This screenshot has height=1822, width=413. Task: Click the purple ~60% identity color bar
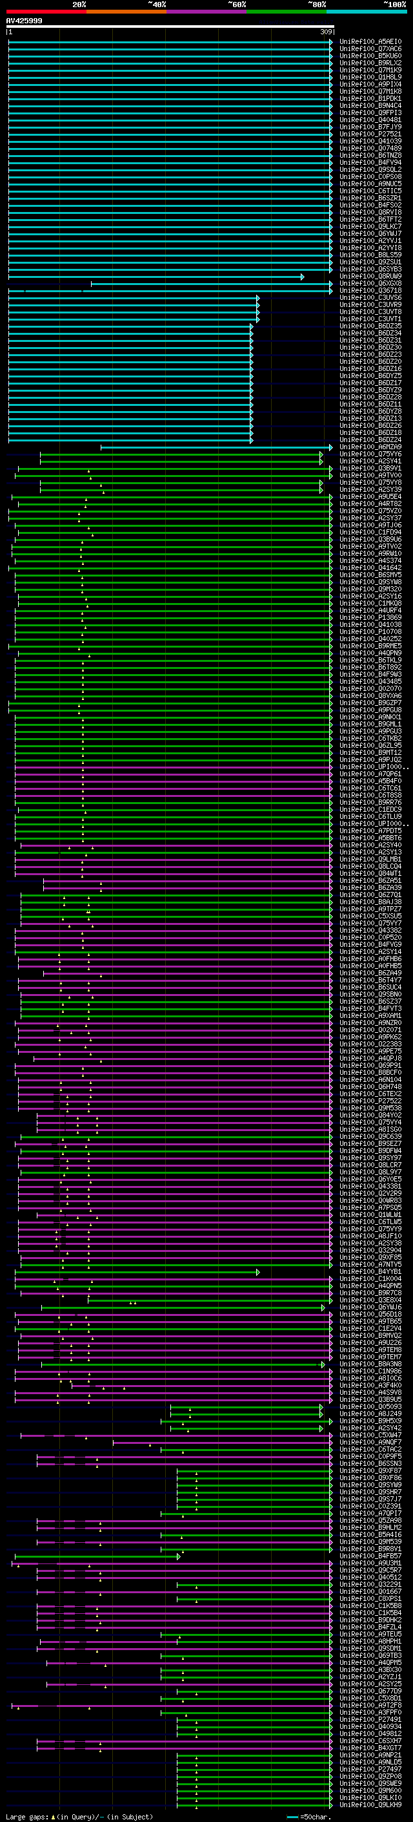[207, 12]
